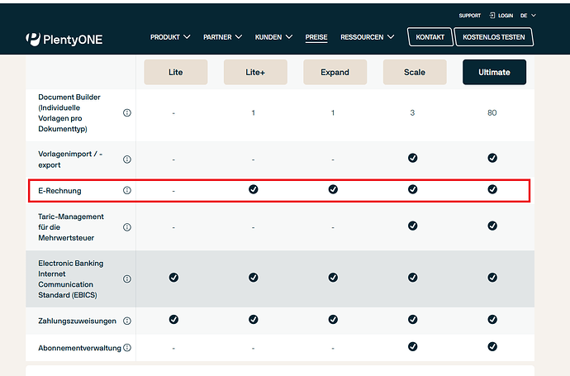Click the KONTAKT button
Screen dimensions: 570x376
430,37
